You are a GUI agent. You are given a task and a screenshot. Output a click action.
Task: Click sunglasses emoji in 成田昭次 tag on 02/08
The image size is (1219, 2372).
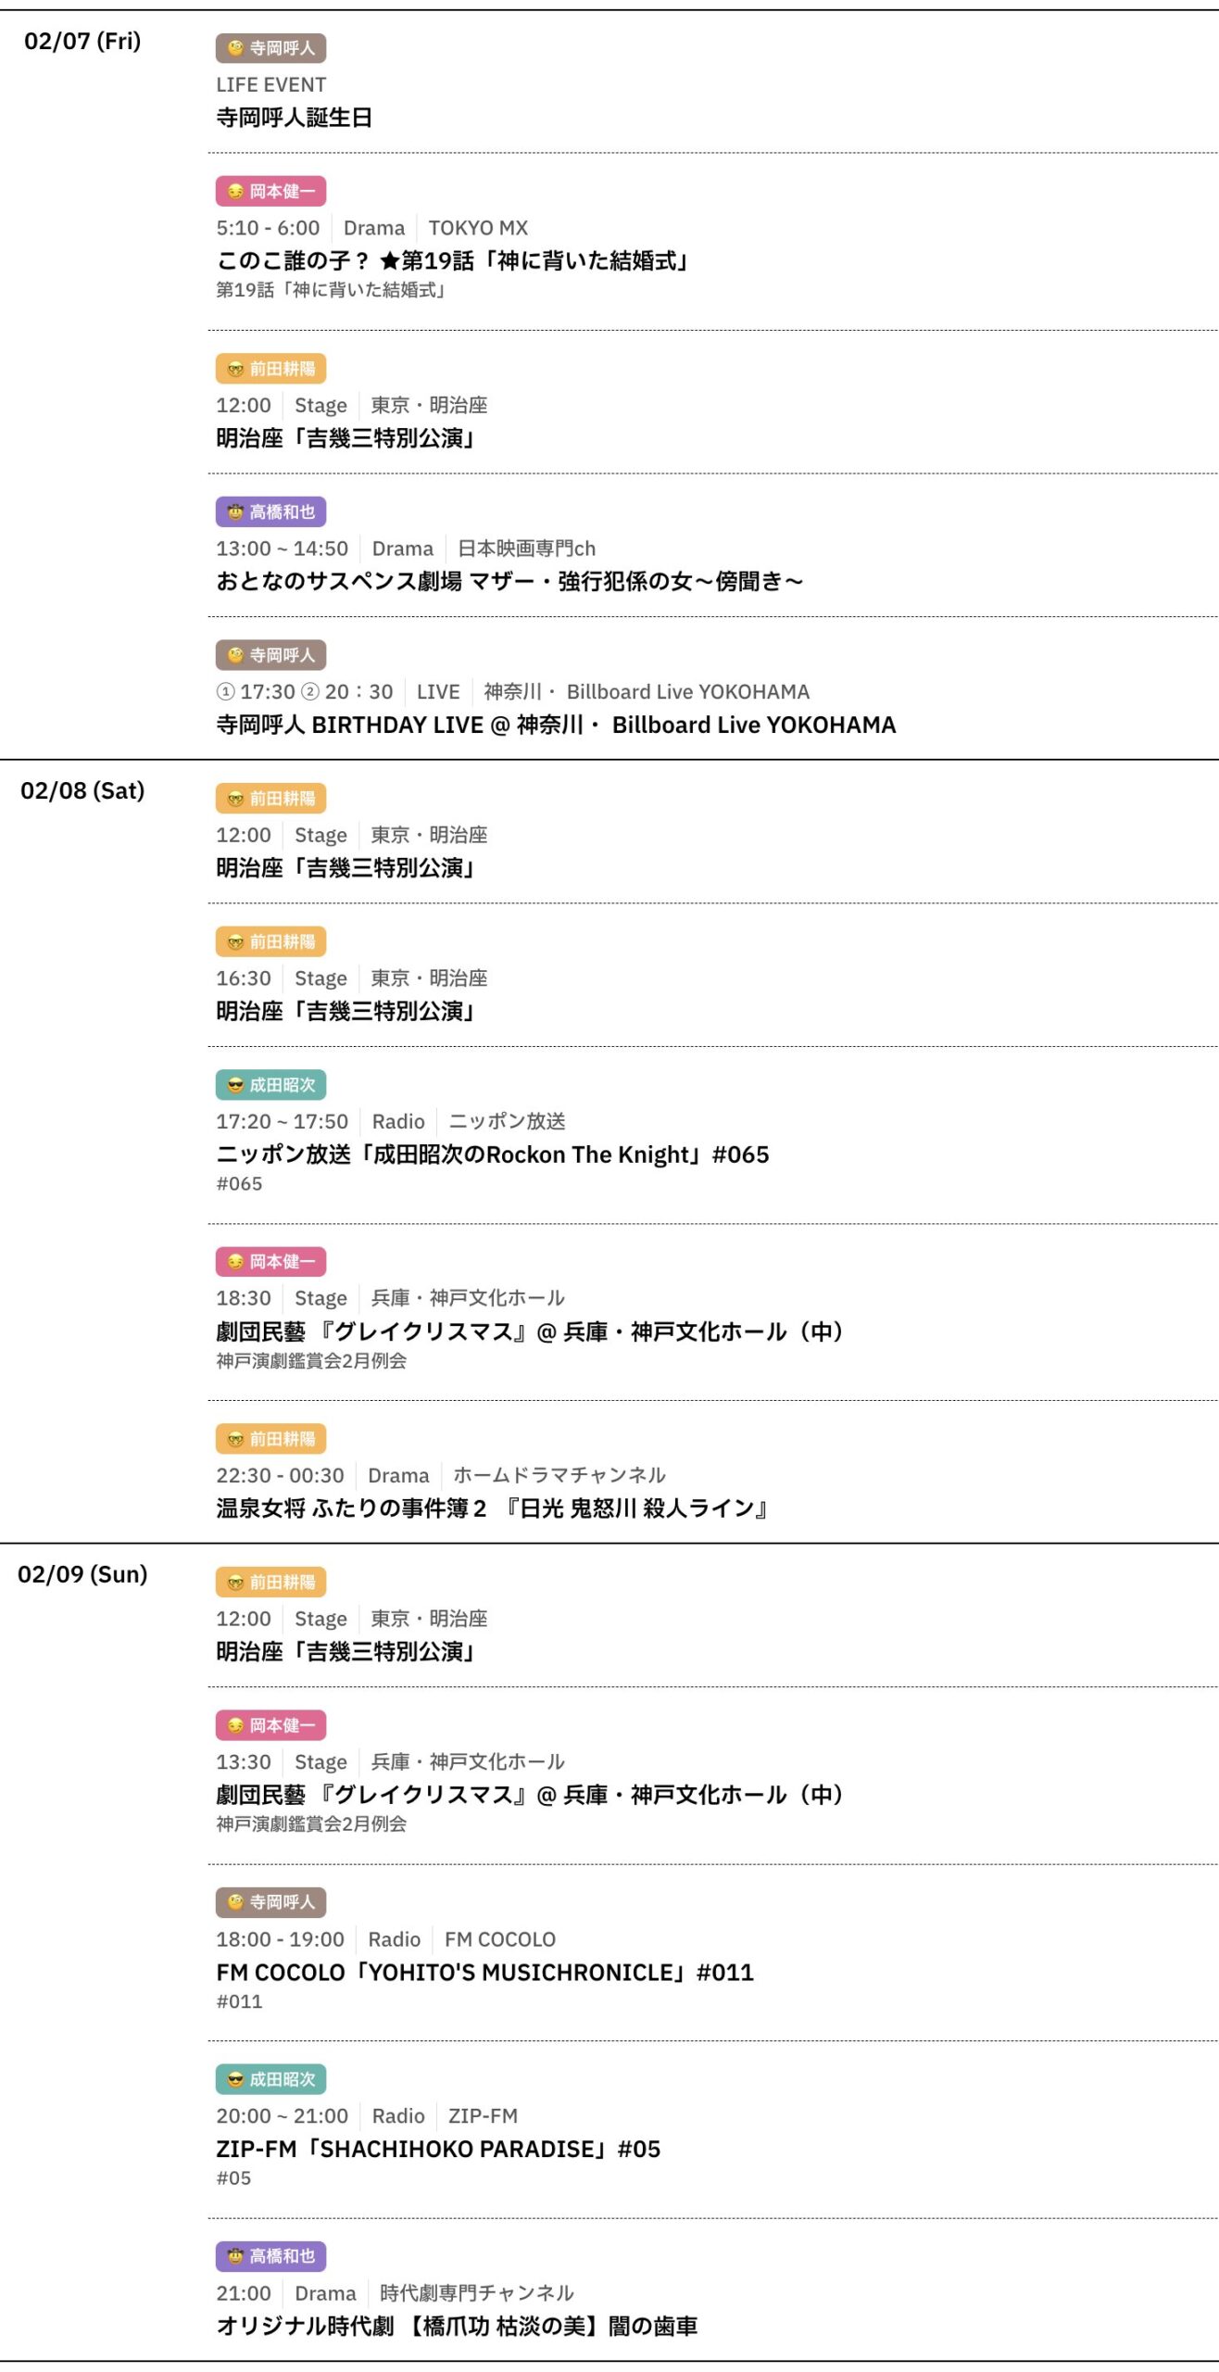(x=235, y=1085)
